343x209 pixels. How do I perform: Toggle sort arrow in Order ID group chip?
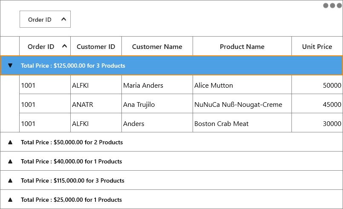(63, 19)
